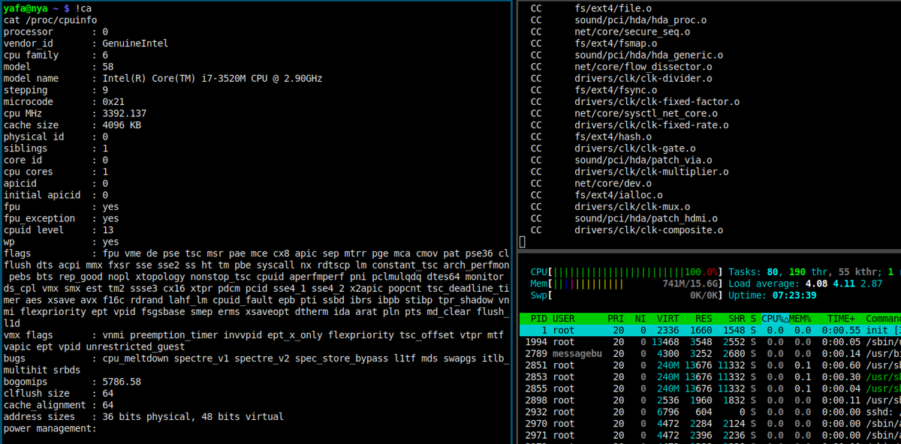Click the cache size 4096 KB line
The height and width of the screenshot is (444, 901).
[x=72, y=125]
